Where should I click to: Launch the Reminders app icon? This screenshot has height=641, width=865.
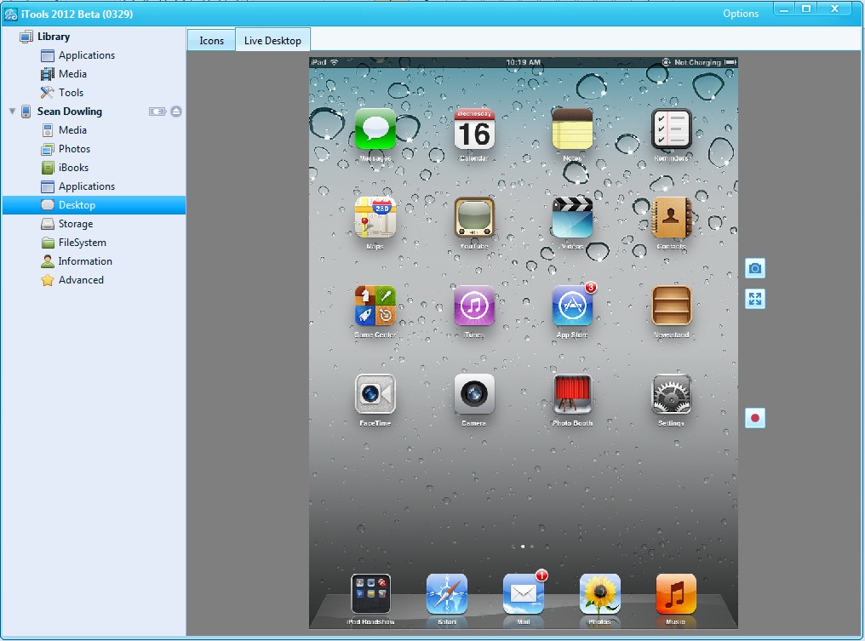coord(671,129)
